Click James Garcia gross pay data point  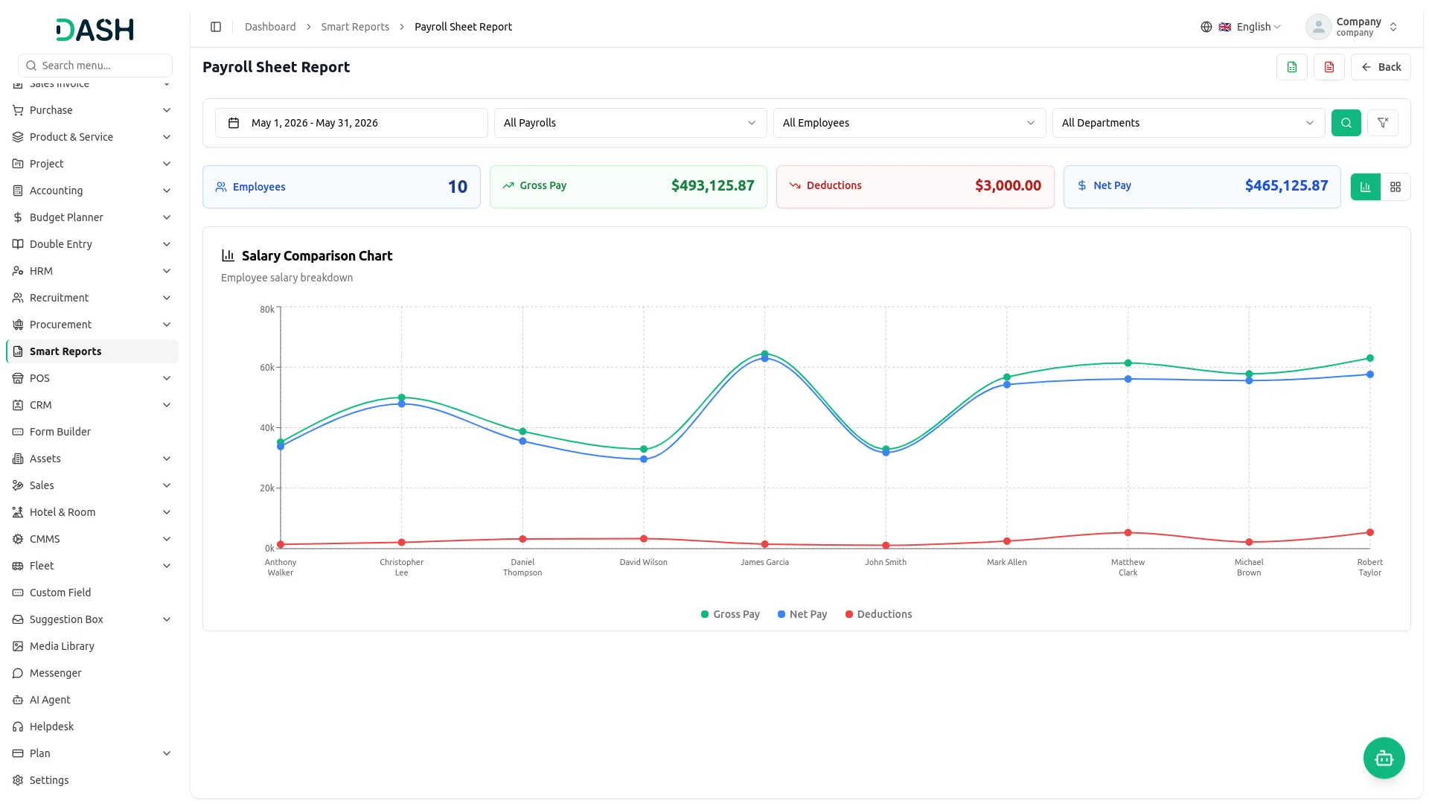(x=764, y=354)
